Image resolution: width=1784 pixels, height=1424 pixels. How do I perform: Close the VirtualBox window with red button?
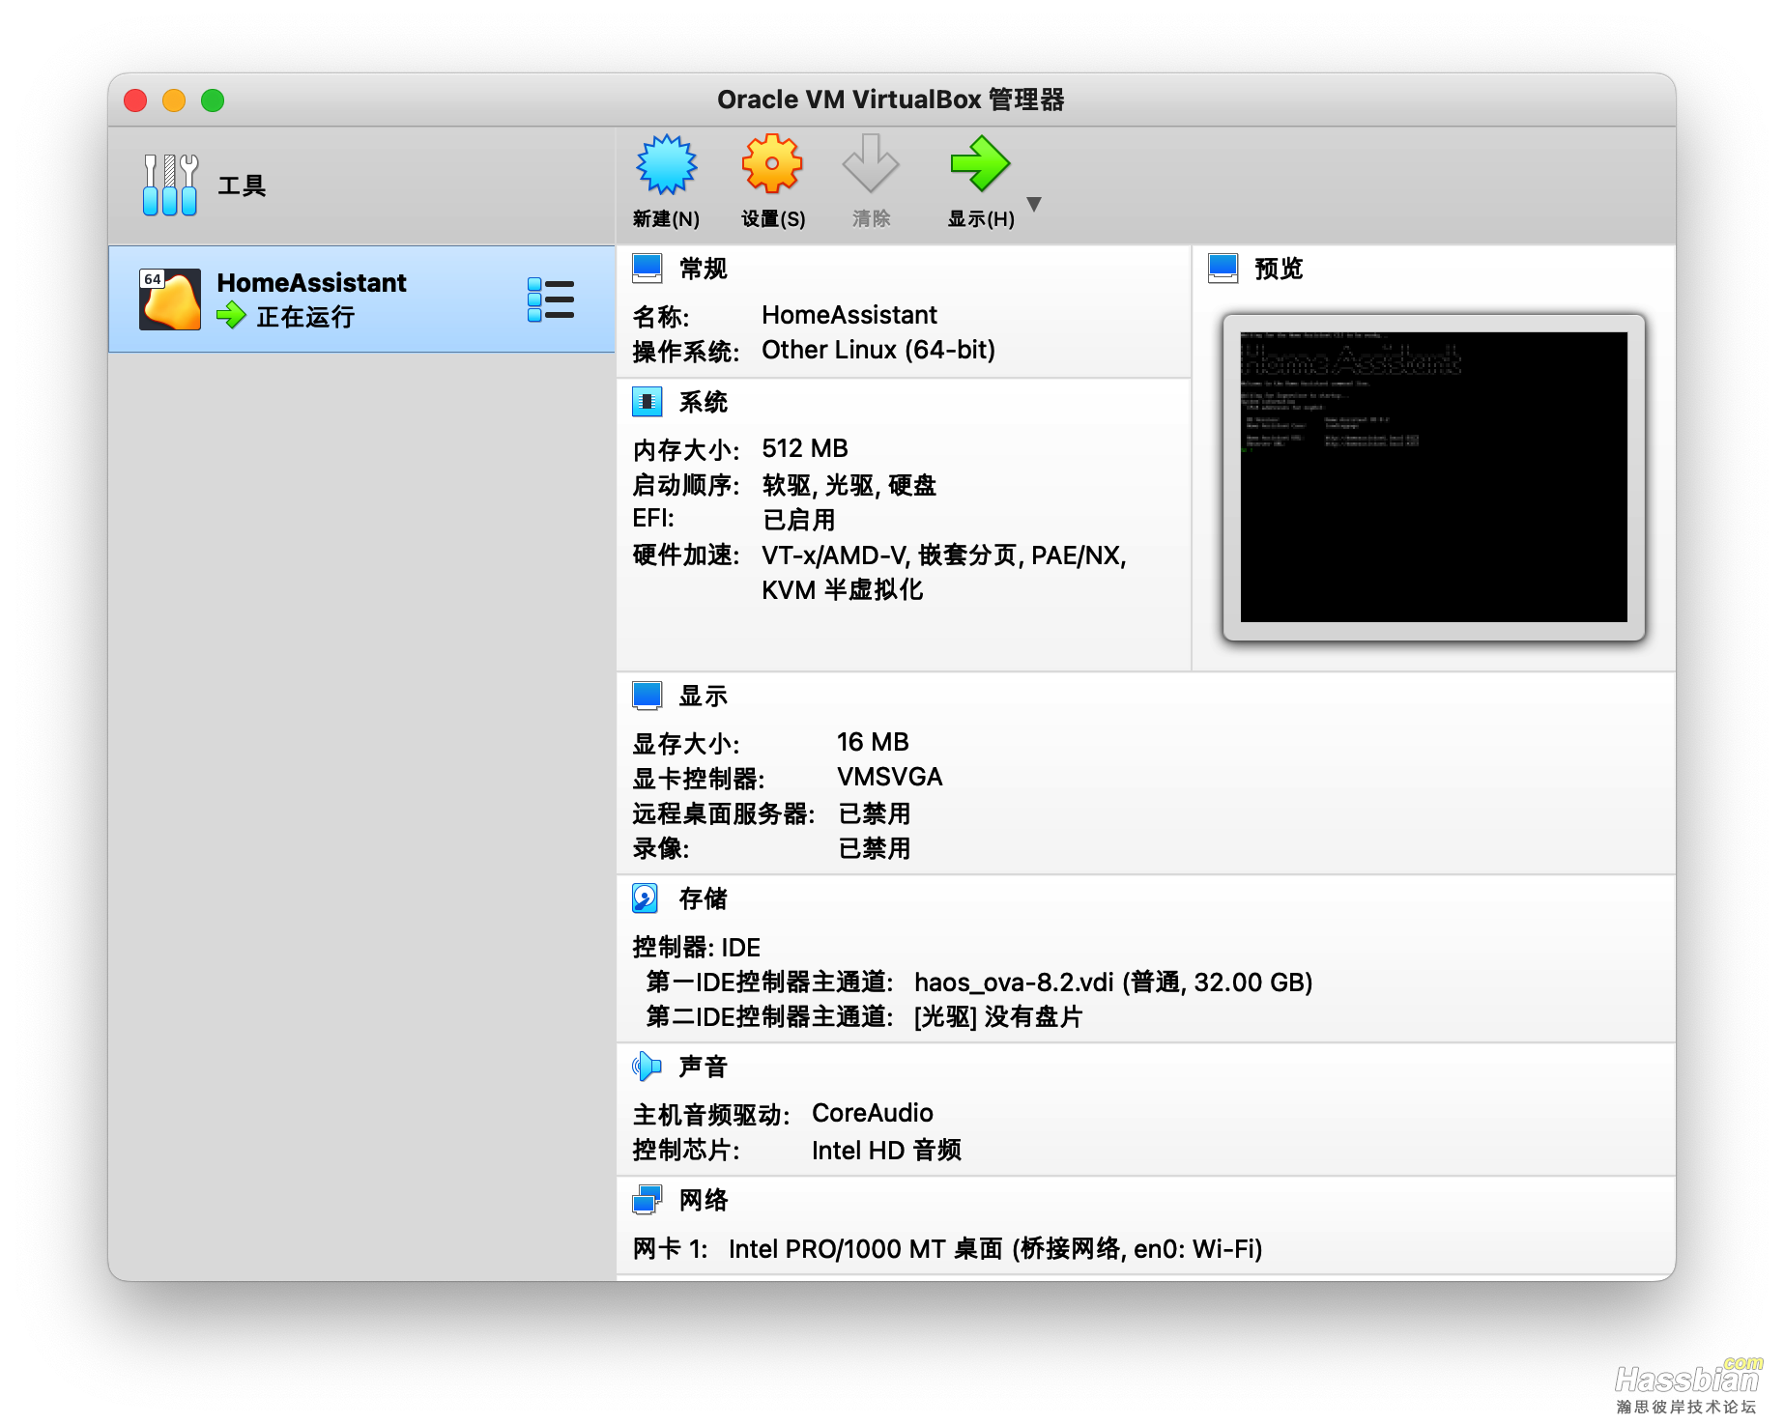coord(135,100)
